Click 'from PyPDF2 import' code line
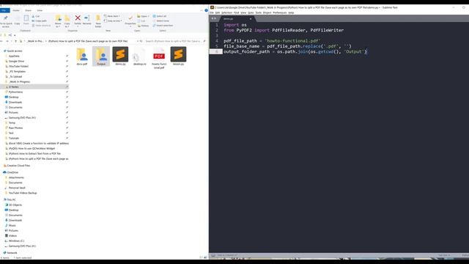469x264 pixels. coord(284,30)
